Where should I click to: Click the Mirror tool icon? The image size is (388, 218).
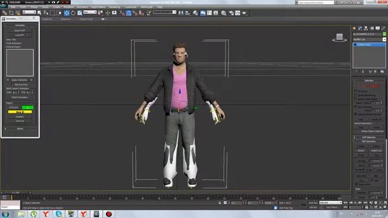point(181,13)
